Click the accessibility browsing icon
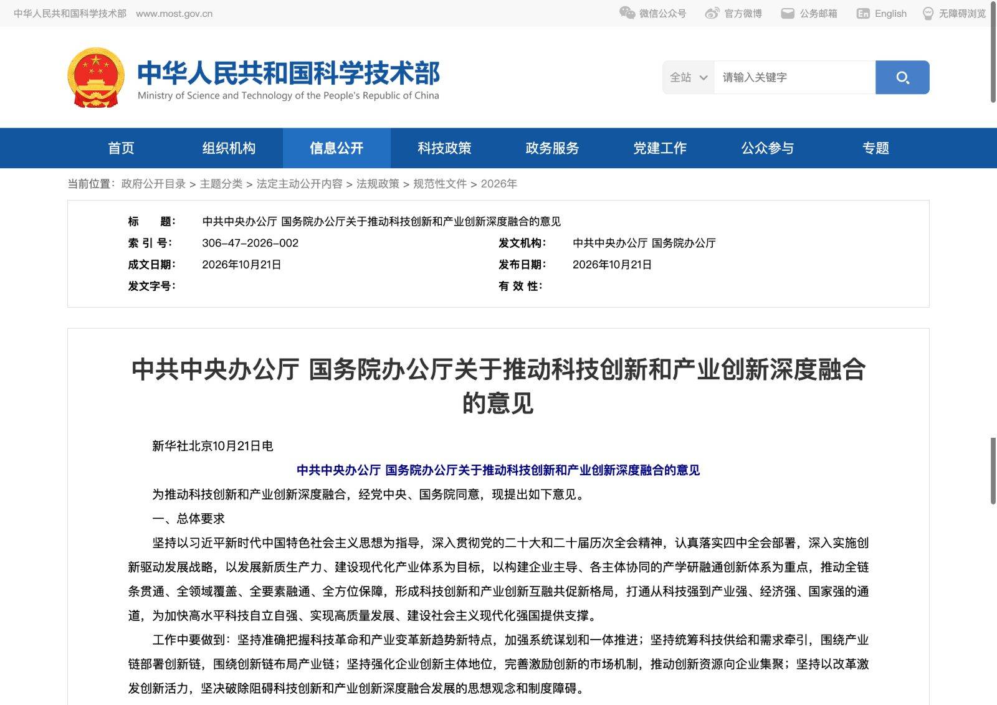997x705 pixels. pos(928,13)
